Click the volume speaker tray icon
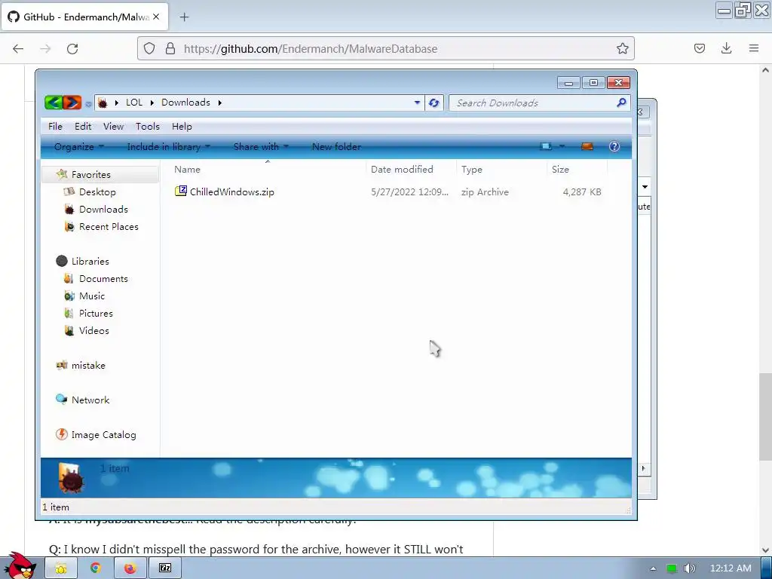 pyautogui.click(x=689, y=568)
